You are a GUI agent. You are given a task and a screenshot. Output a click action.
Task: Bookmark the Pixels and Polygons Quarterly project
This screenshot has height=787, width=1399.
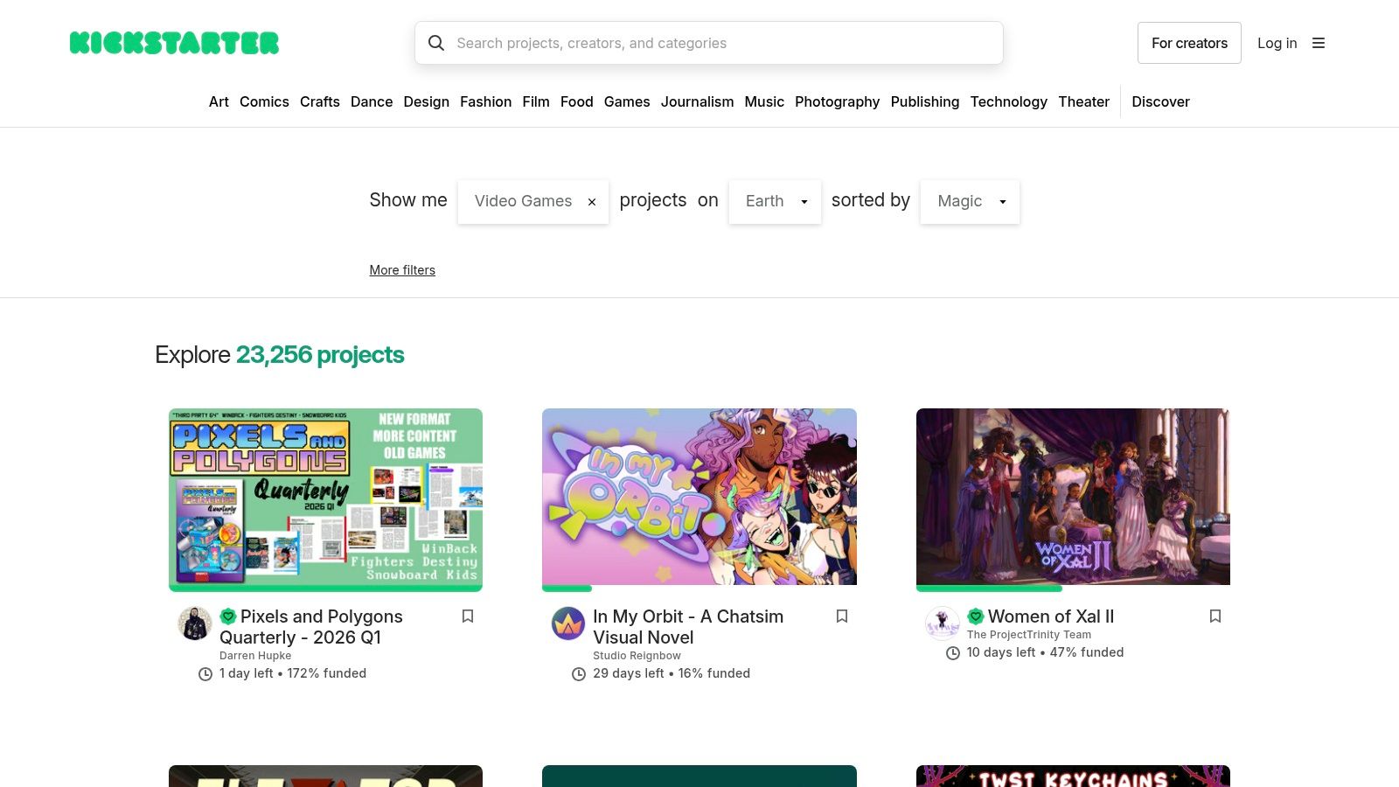click(468, 616)
